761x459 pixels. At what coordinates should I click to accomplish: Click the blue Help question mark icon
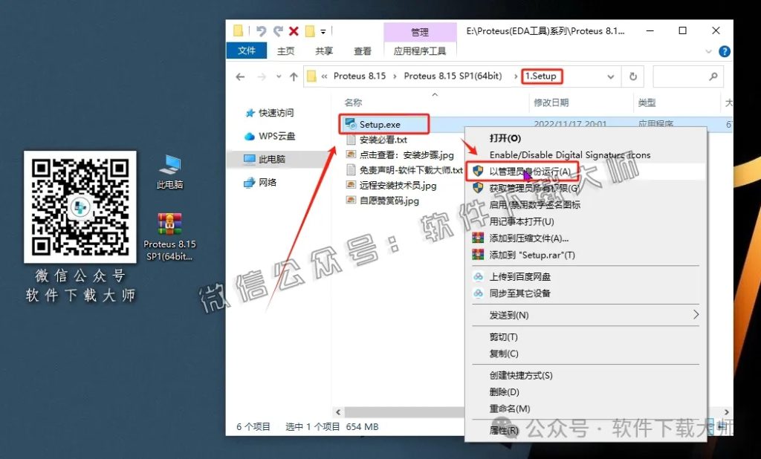tap(723, 51)
